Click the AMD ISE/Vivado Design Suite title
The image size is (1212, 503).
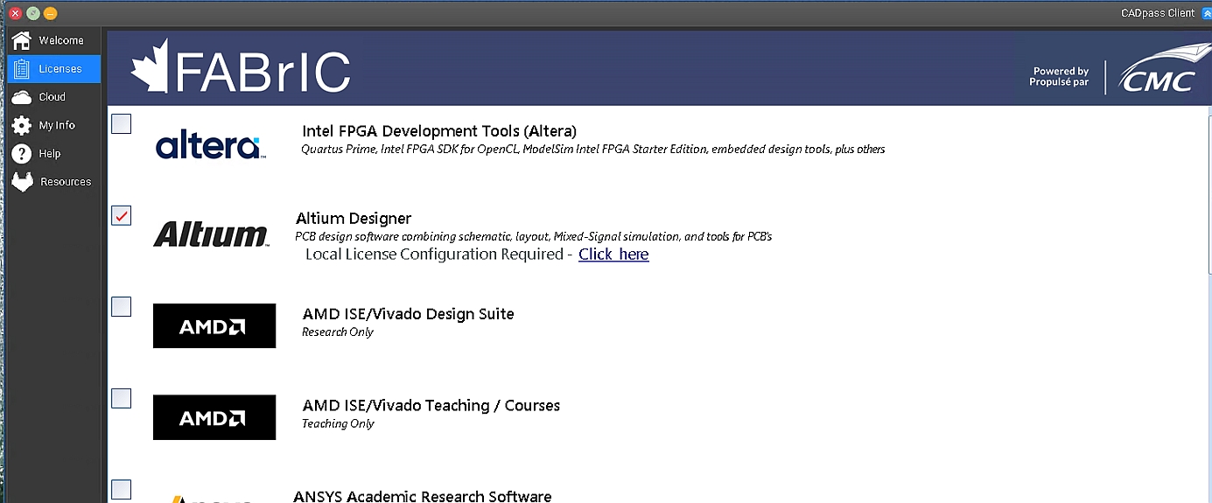(408, 314)
